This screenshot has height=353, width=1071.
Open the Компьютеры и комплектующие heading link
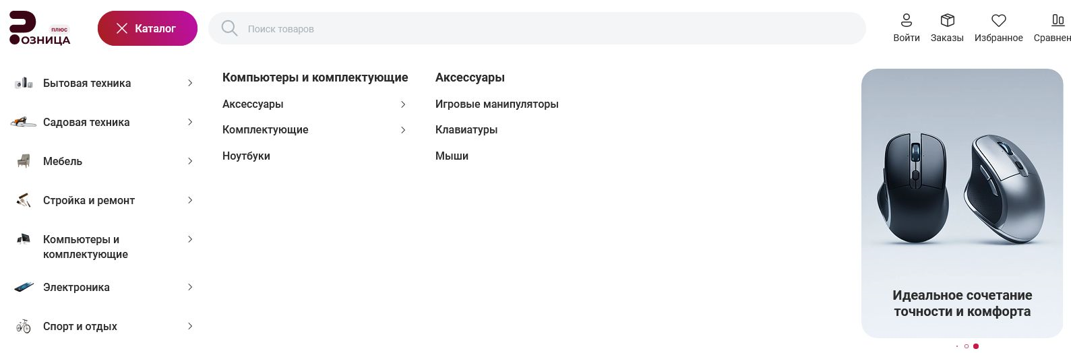[315, 77]
